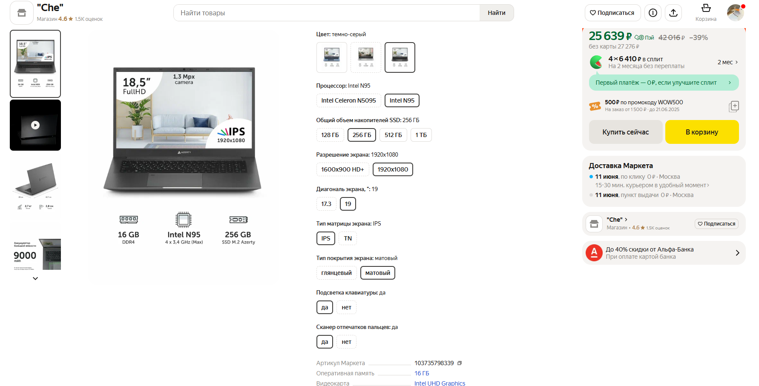Expand the split payment 2 мес option

pyautogui.click(x=727, y=62)
